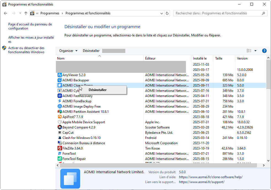Click the view layout icon
Screen dimensions: 271x190
click(249, 51)
